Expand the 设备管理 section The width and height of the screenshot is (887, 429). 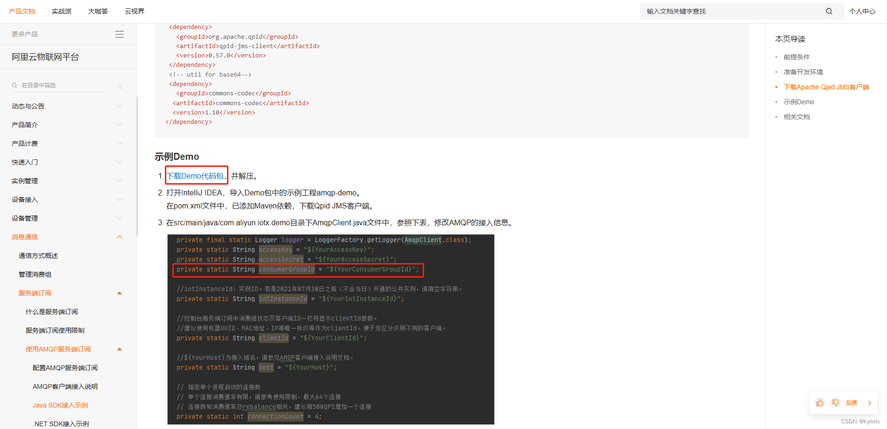point(120,218)
